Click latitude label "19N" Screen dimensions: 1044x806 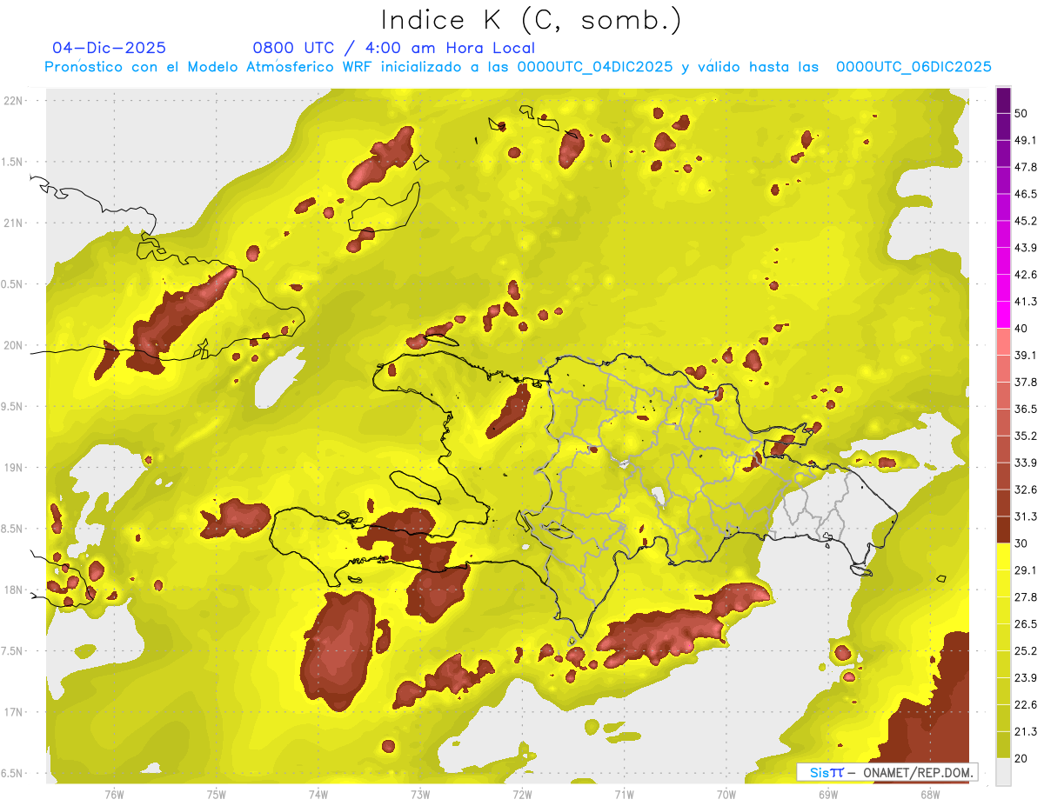coord(14,468)
